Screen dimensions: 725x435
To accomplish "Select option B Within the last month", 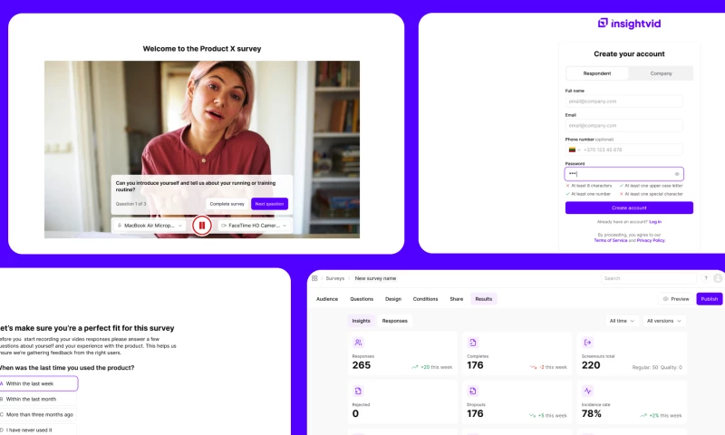I will pyautogui.click(x=38, y=399).
